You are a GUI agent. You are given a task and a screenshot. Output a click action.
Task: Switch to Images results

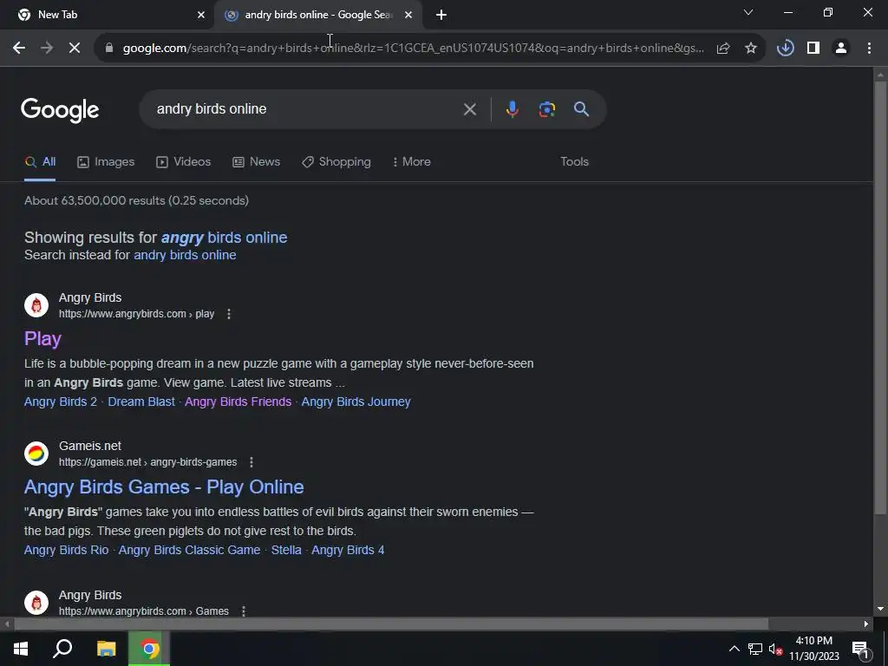(106, 162)
